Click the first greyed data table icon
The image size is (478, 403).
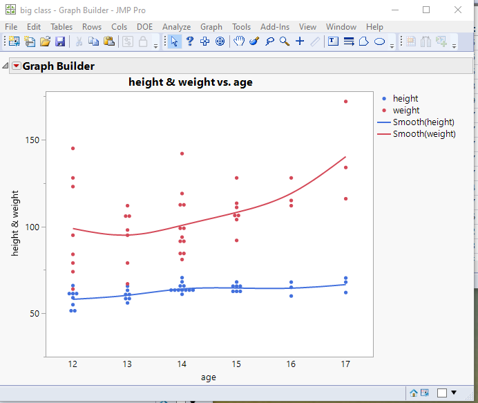(410, 41)
